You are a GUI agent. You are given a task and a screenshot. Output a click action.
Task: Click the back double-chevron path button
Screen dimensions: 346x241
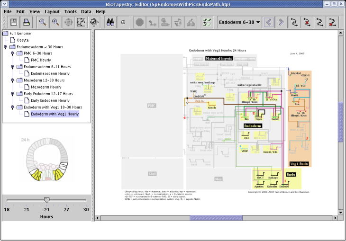coord(269,22)
